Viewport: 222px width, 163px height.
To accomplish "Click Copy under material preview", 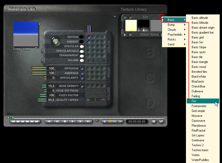I will click(x=16, y=49).
